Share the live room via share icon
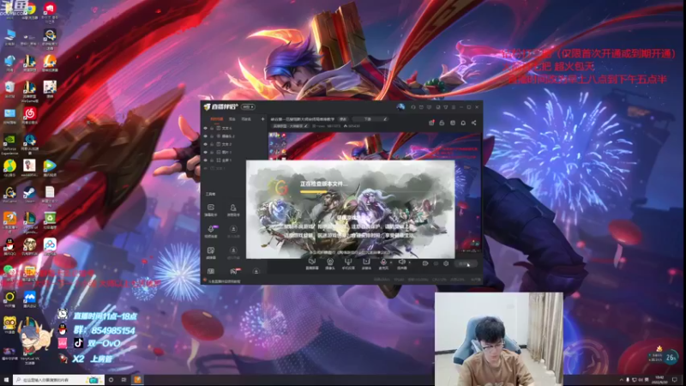 (x=474, y=123)
